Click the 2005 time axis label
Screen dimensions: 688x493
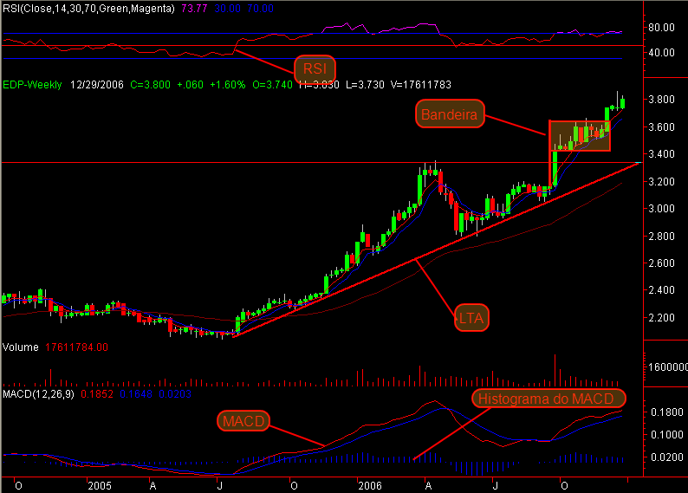point(100,486)
